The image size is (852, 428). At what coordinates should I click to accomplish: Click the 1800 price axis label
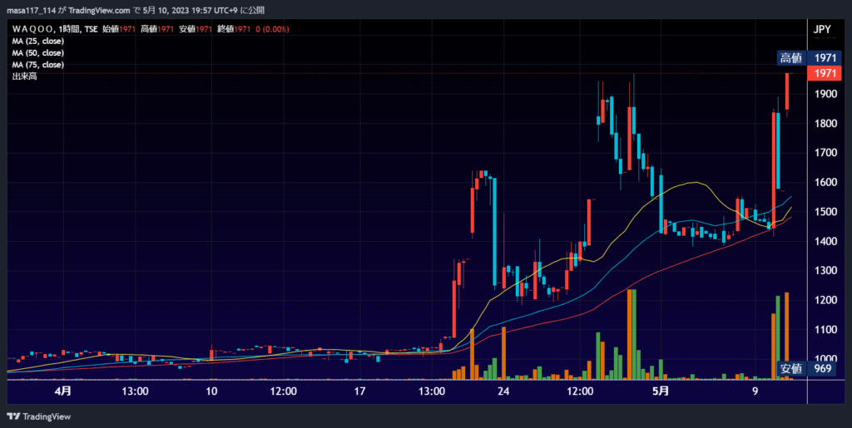(825, 124)
